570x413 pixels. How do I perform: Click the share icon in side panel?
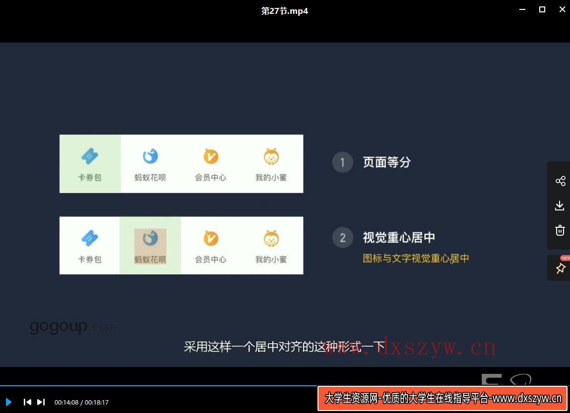point(560,181)
